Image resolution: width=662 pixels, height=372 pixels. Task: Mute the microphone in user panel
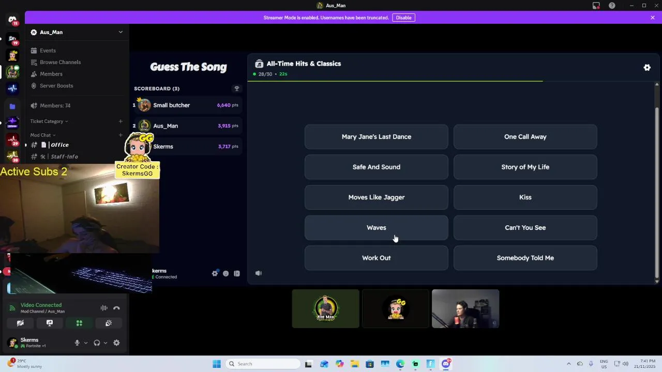(77, 343)
